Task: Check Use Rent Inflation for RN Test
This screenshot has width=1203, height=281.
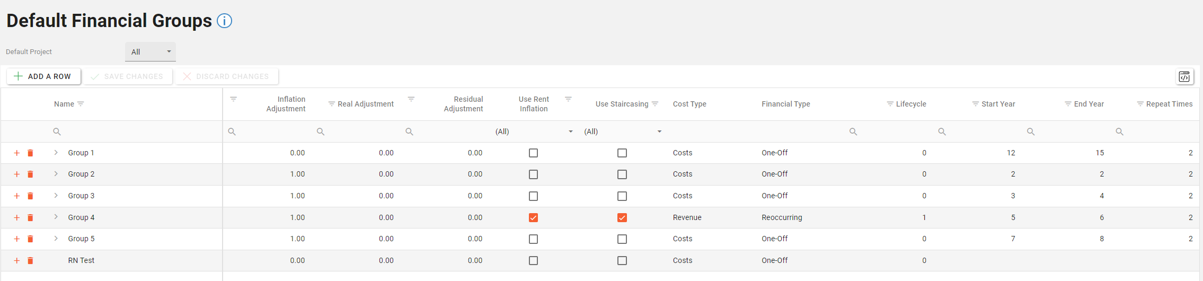Action: tap(533, 261)
